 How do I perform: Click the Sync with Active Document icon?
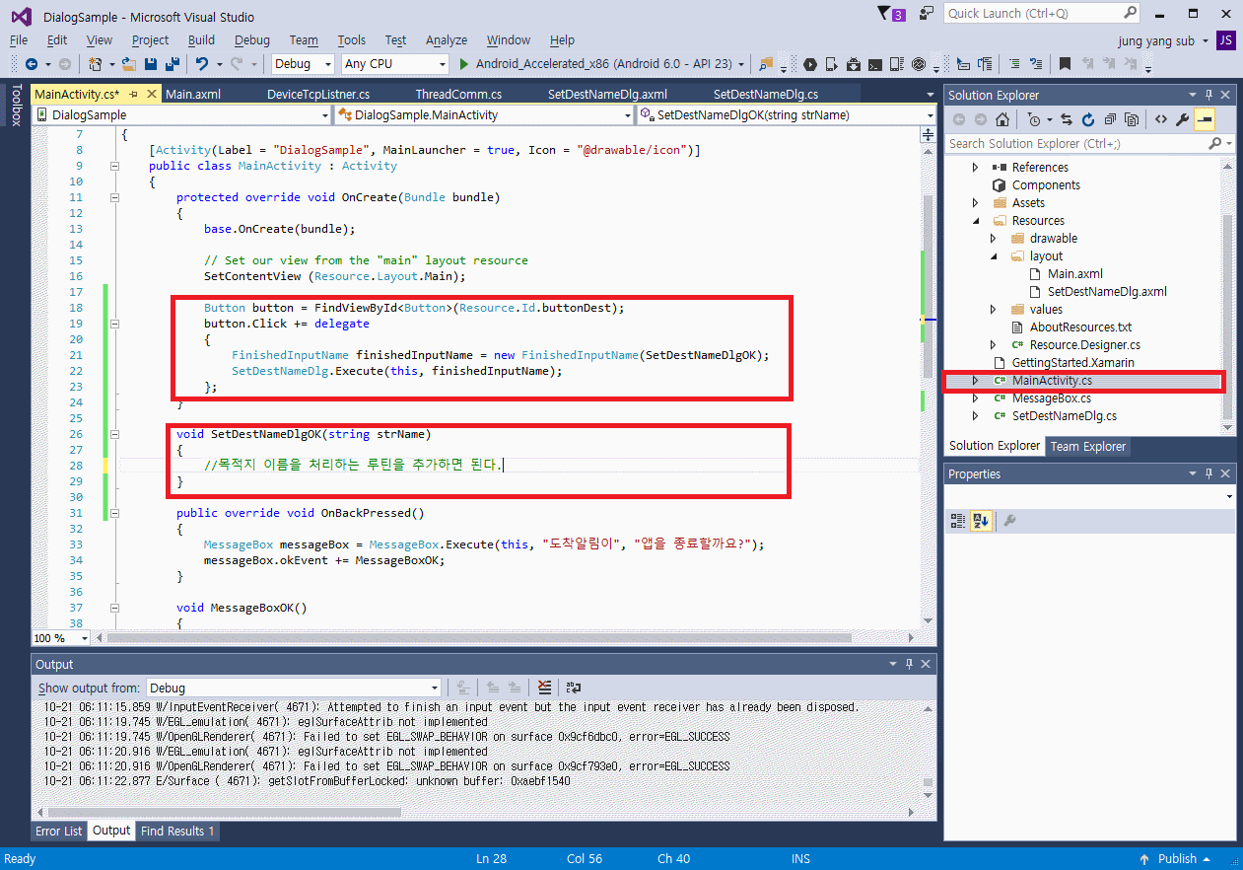tap(1067, 119)
